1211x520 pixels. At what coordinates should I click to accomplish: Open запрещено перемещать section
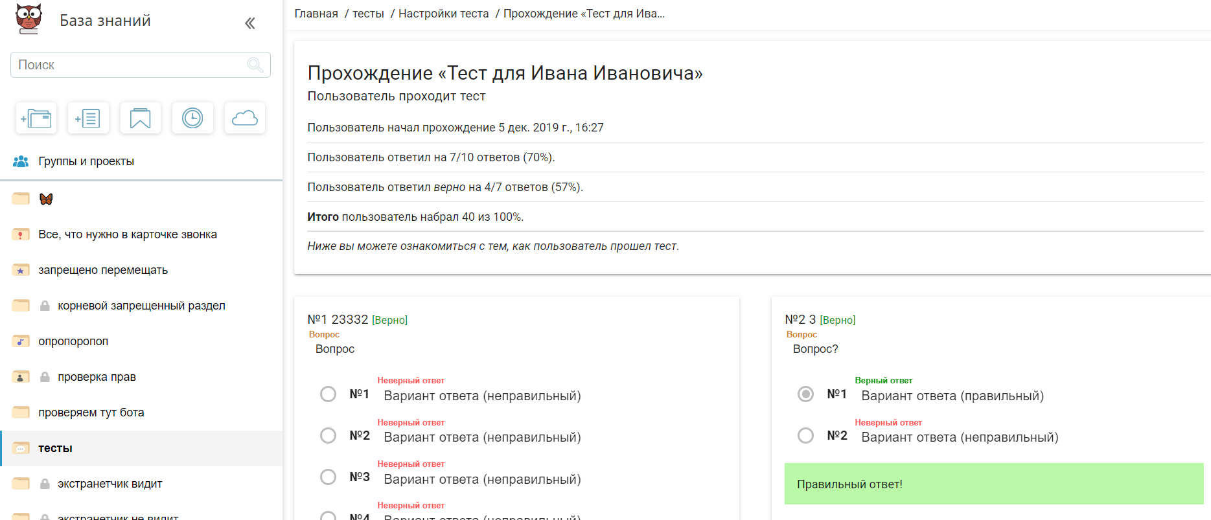point(103,270)
